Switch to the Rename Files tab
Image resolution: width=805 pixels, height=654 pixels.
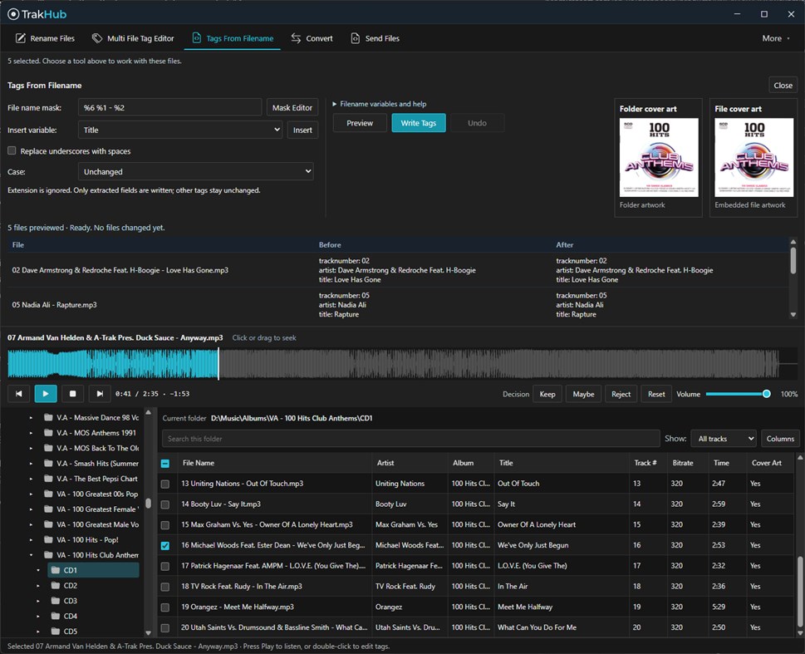coord(45,38)
